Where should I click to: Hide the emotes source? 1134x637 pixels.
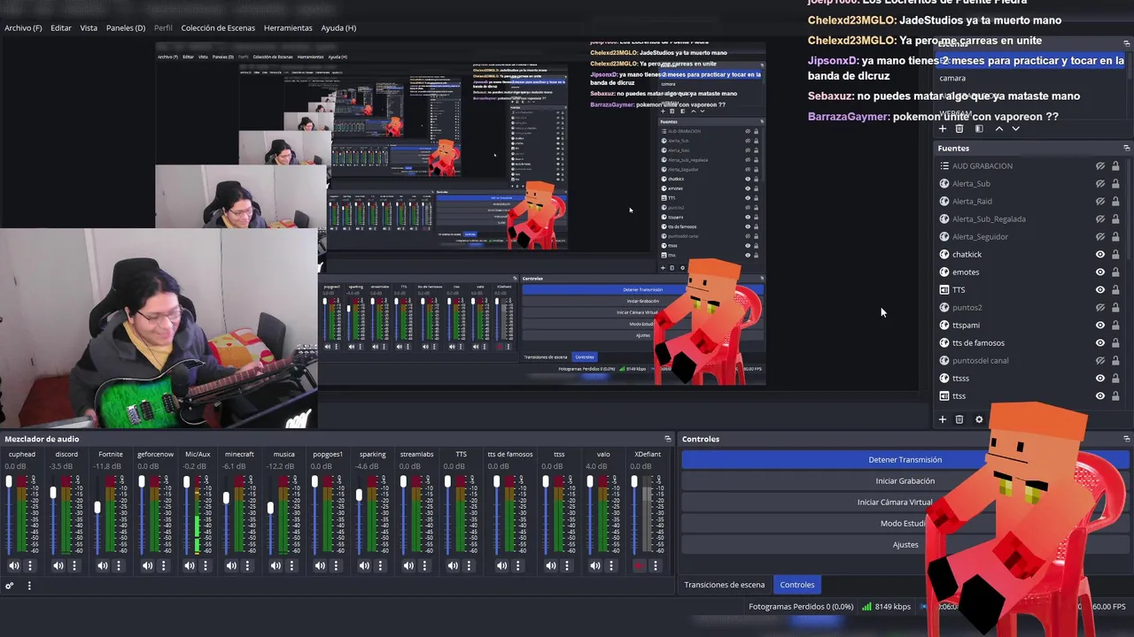point(1100,272)
